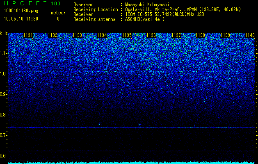The width and height of the screenshot is (258, 164).
Task: Click the meteor label
Action: (58, 13)
